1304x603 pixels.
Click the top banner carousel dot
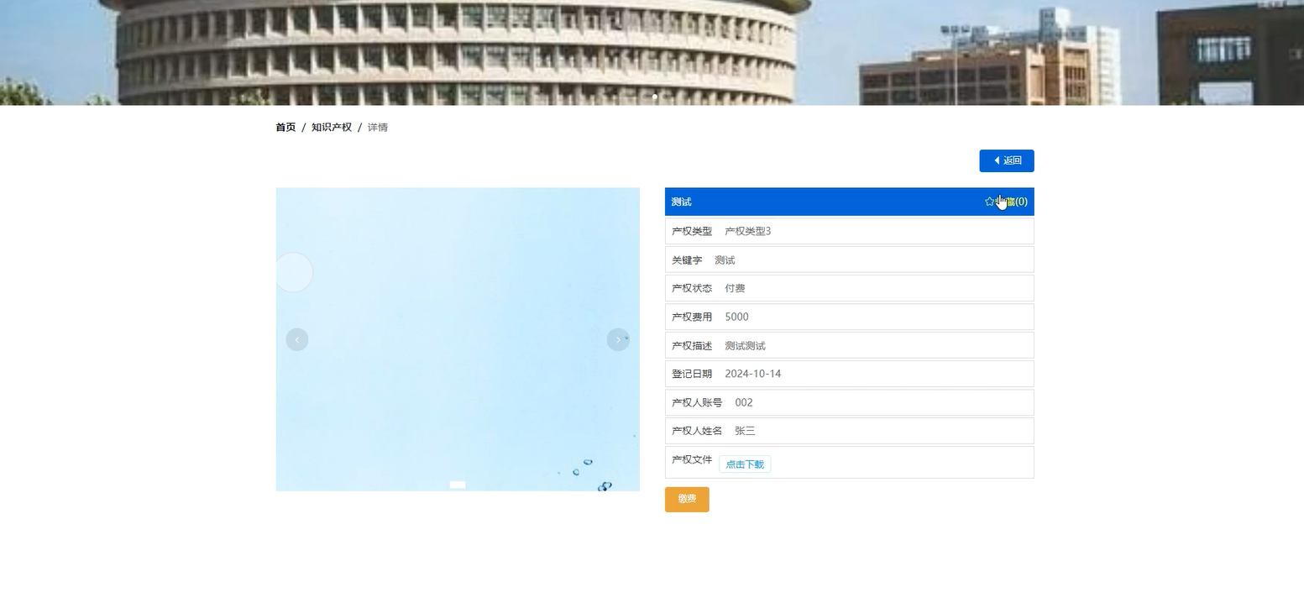coord(655,97)
